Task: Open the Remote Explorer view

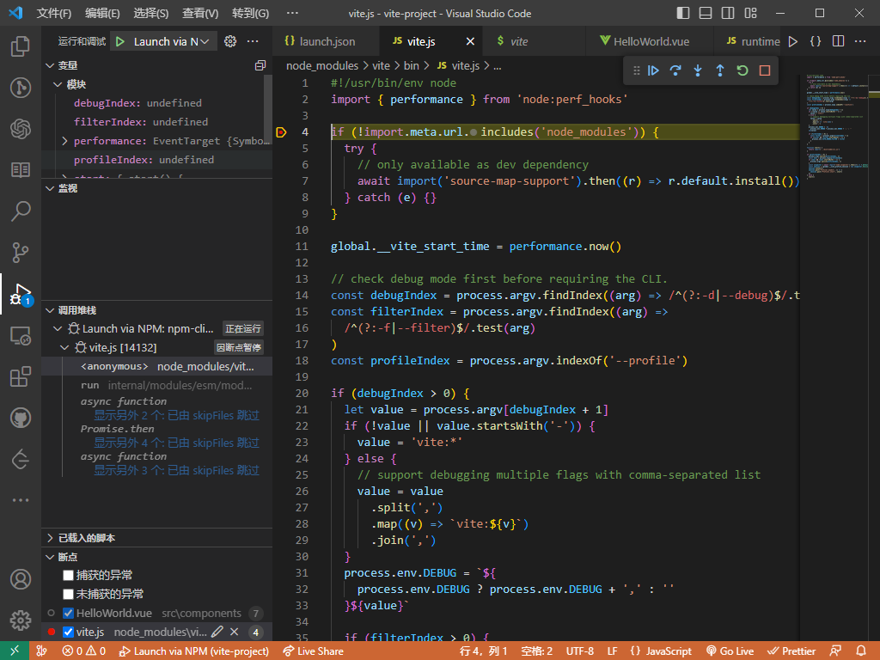Action: 21,336
